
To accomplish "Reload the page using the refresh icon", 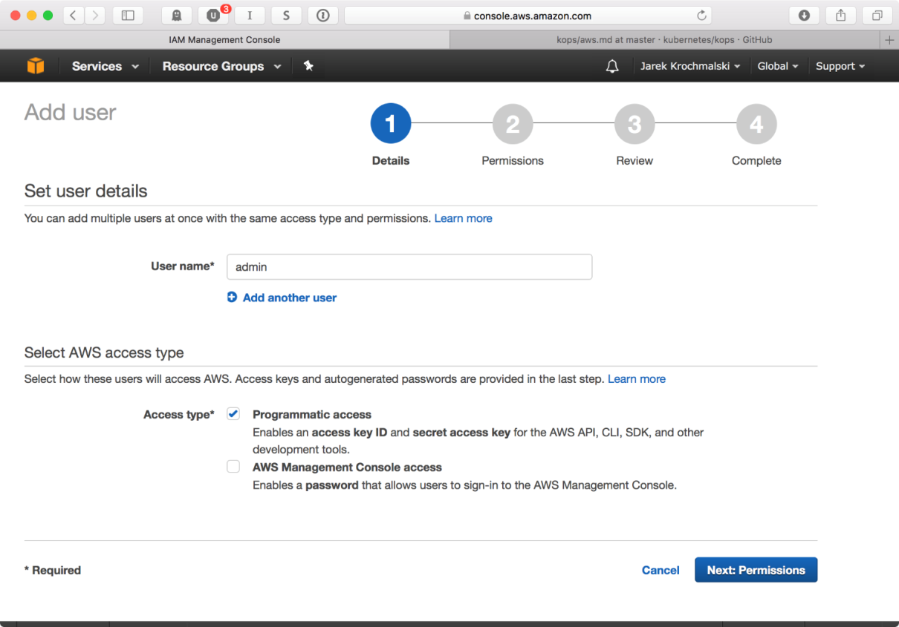I will coord(701,16).
